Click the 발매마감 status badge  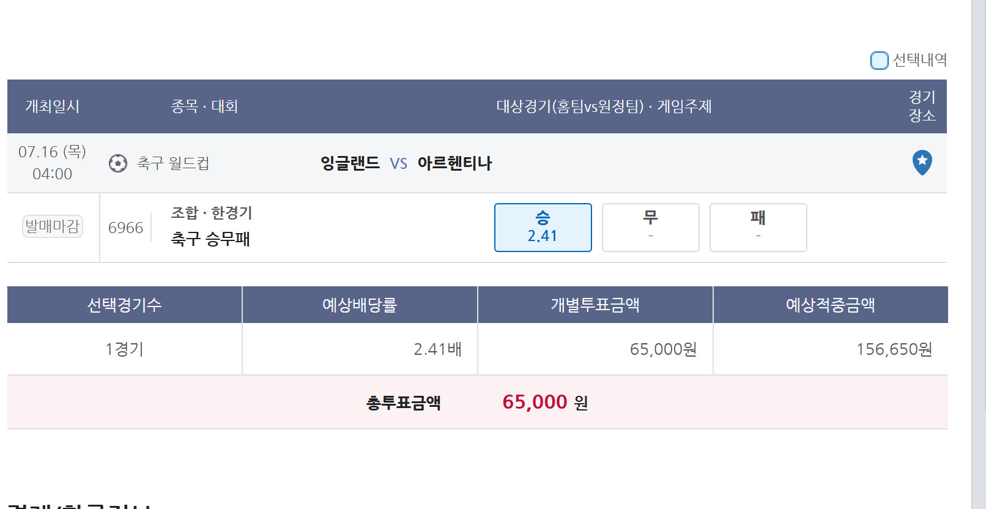[53, 226]
